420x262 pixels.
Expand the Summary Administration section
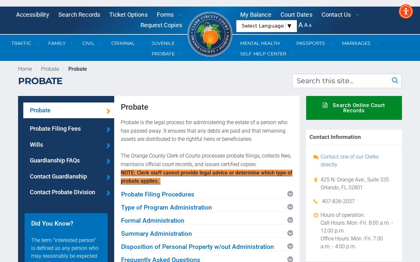point(207,234)
